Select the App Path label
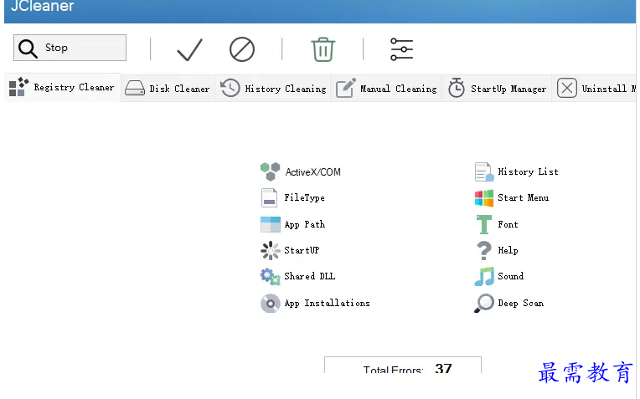640x399 pixels. tap(304, 224)
